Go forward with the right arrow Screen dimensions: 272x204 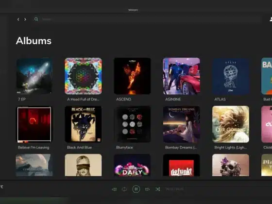(x=25, y=19)
